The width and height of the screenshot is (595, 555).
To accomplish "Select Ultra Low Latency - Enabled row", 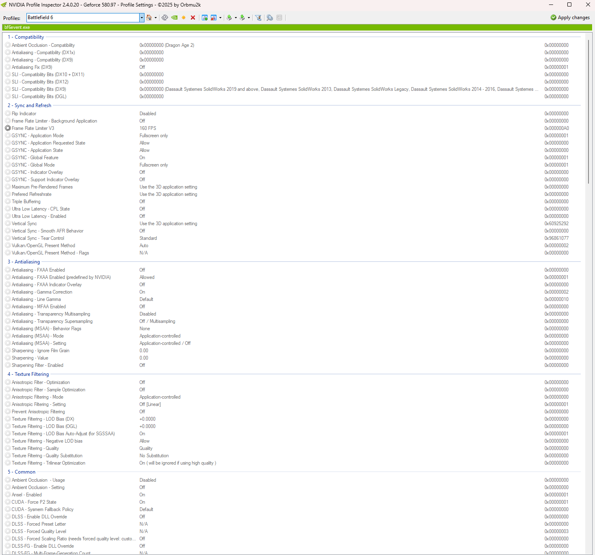I will coord(292,216).
